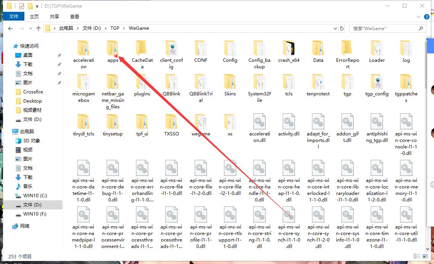434x264 pixels.
Task: Switch to the 共享 ribbon tab
Action: [x=54, y=17]
